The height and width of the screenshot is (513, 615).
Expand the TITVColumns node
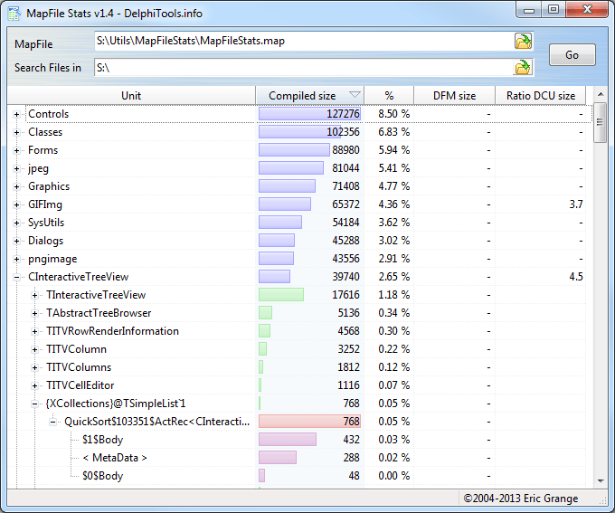(34, 367)
